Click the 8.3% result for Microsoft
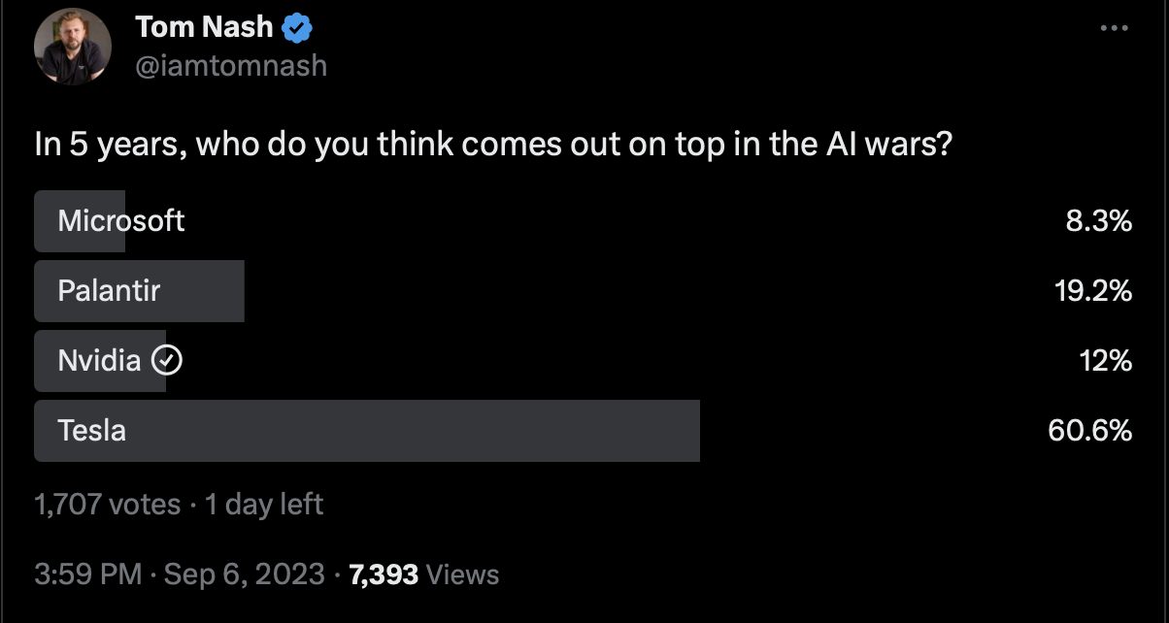Screen dimensions: 1169x623 (1098, 221)
